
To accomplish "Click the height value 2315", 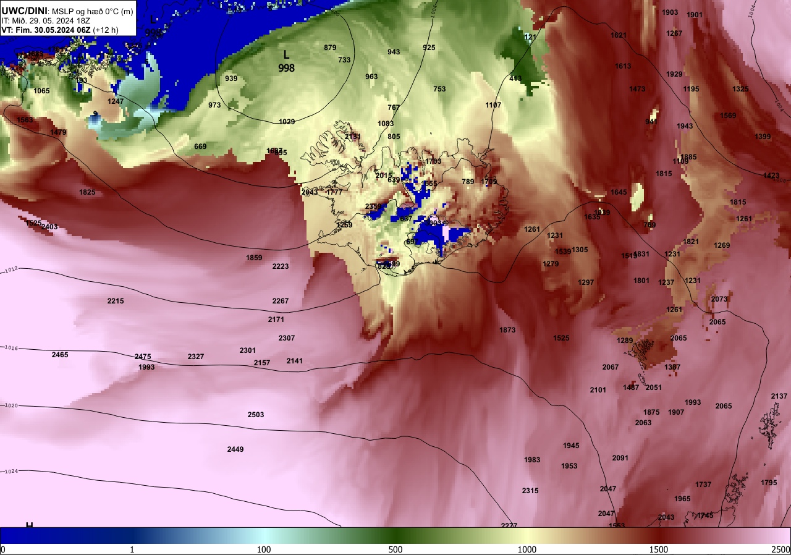I will coord(530,491).
